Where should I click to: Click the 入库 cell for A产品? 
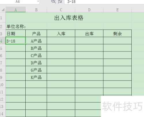click(61, 41)
